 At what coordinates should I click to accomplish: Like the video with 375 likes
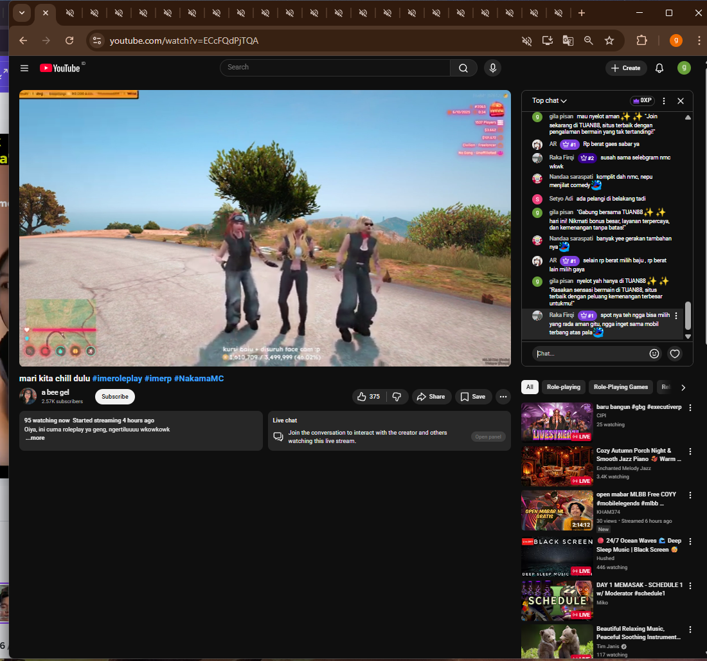[369, 397]
